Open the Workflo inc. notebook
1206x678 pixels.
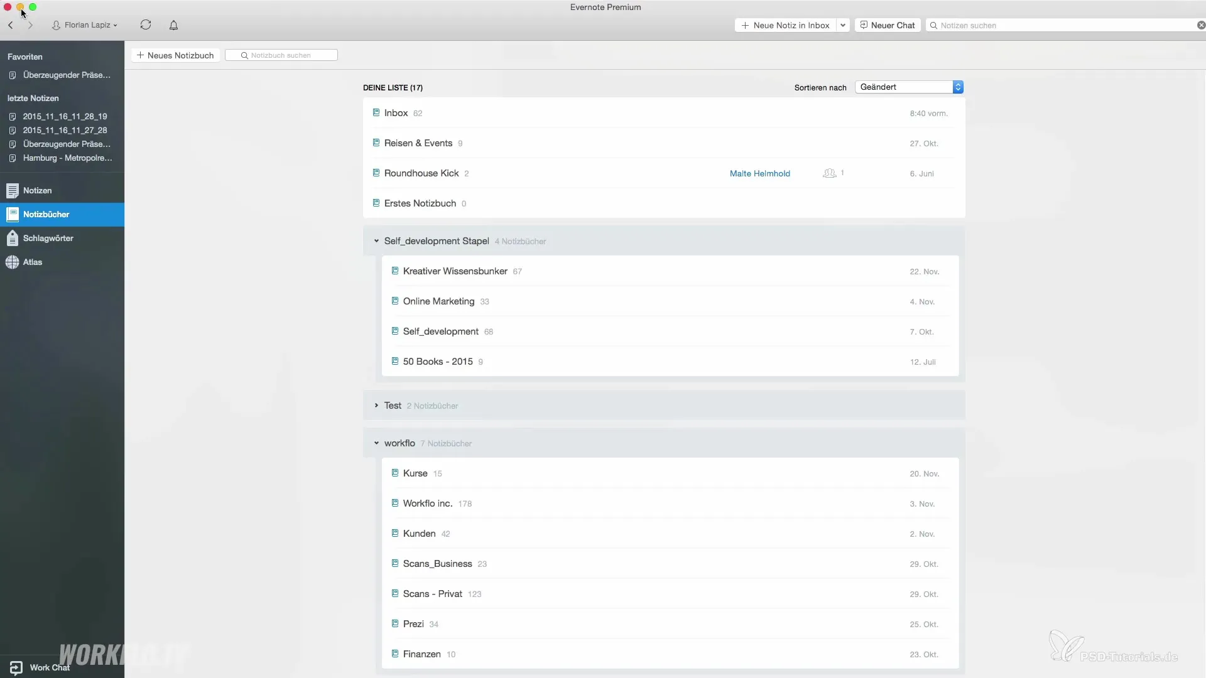point(670,503)
